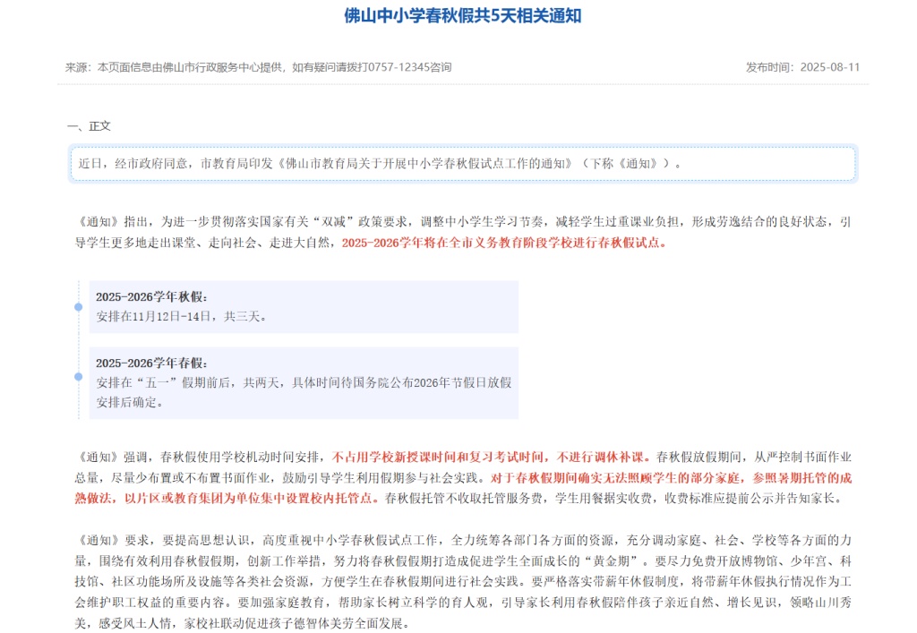
Task: Click the text 安排在11月12日-14日，共三天
Action: click(x=181, y=316)
